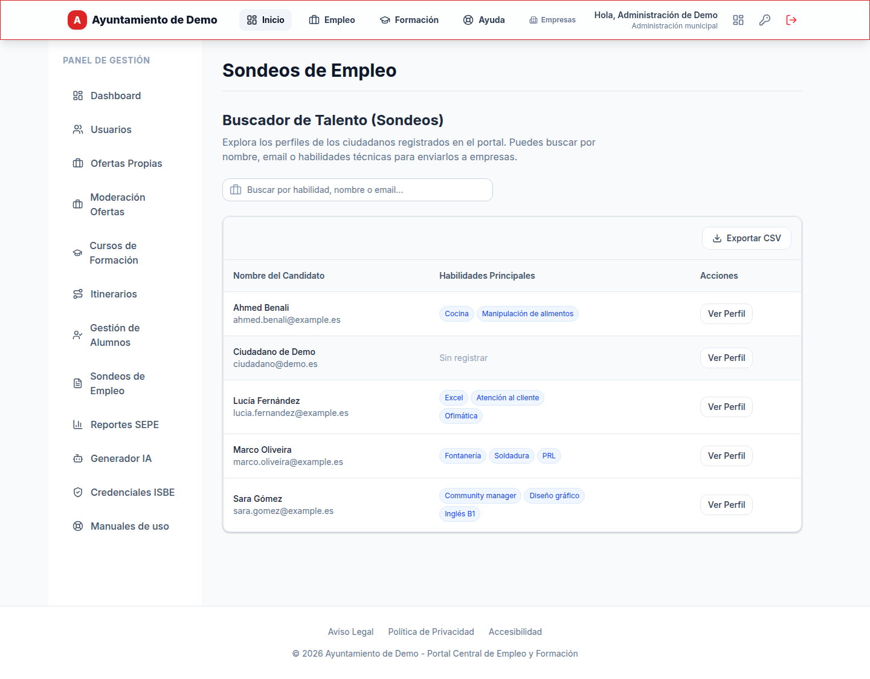This screenshot has width=870, height=679.
Task: Click the Manuales de uso lifebuoy icon
Action: (78, 526)
